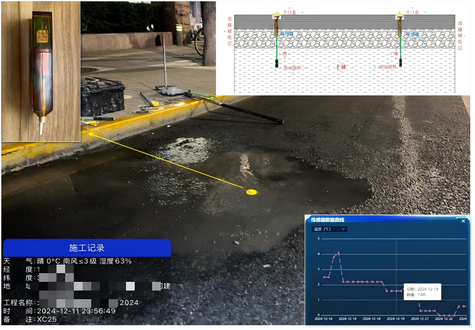The height and width of the screenshot is (330, 475).
Task: Click the first data point on the curve
Action: [324, 277]
